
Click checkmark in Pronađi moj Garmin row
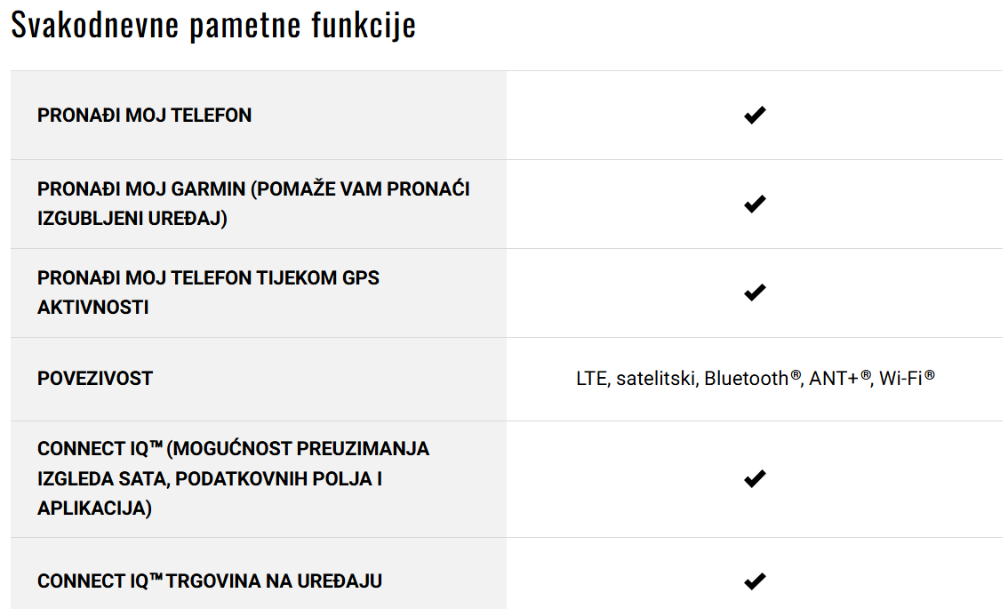(755, 204)
